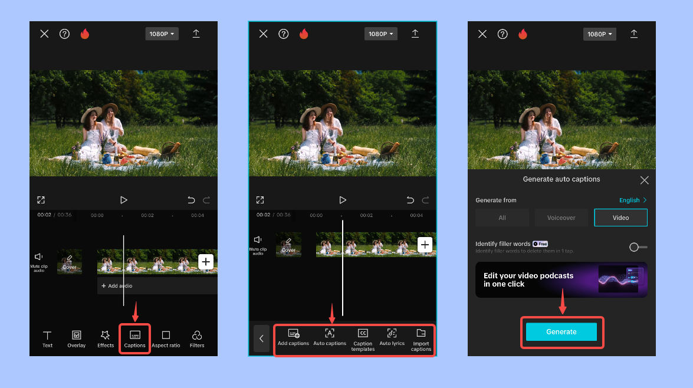The width and height of the screenshot is (693, 388).
Task: Open Effects tool in left phone screen
Action: click(x=106, y=339)
